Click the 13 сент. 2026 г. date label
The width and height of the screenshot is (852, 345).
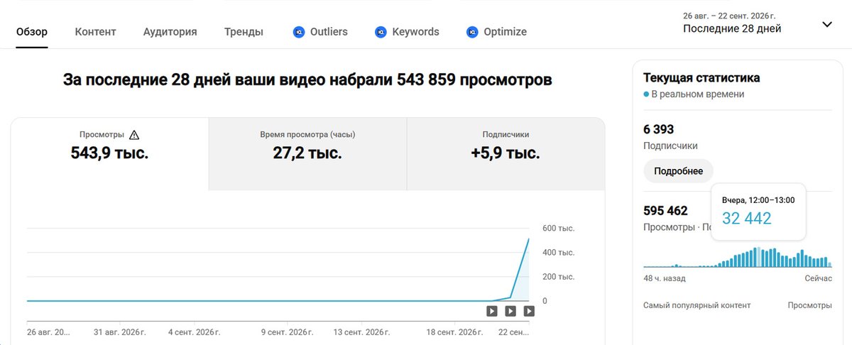pos(361,332)
